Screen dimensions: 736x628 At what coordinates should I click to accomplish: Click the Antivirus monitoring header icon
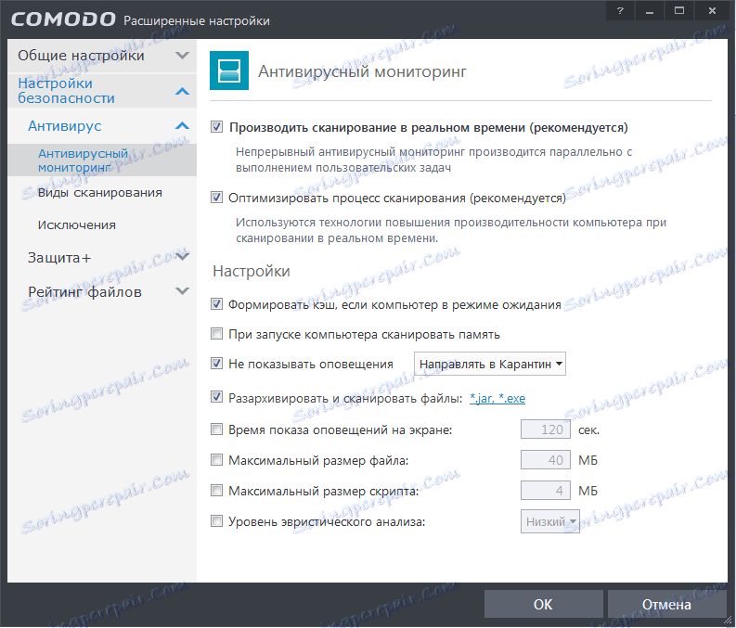229,70
